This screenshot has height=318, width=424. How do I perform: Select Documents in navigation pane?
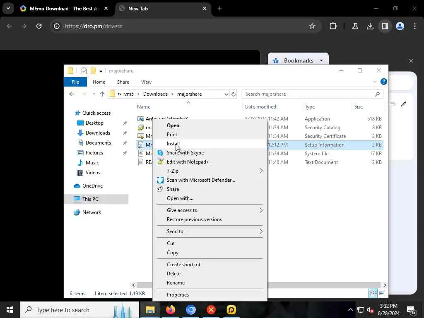pyautogui.click(x=98, y=143)
